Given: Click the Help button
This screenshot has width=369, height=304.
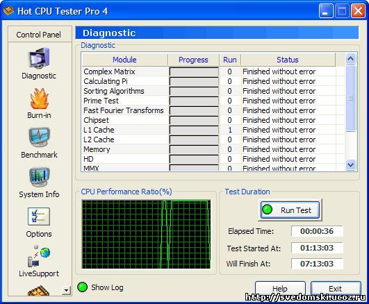Looking at the screenshot, I should [280, 288].
